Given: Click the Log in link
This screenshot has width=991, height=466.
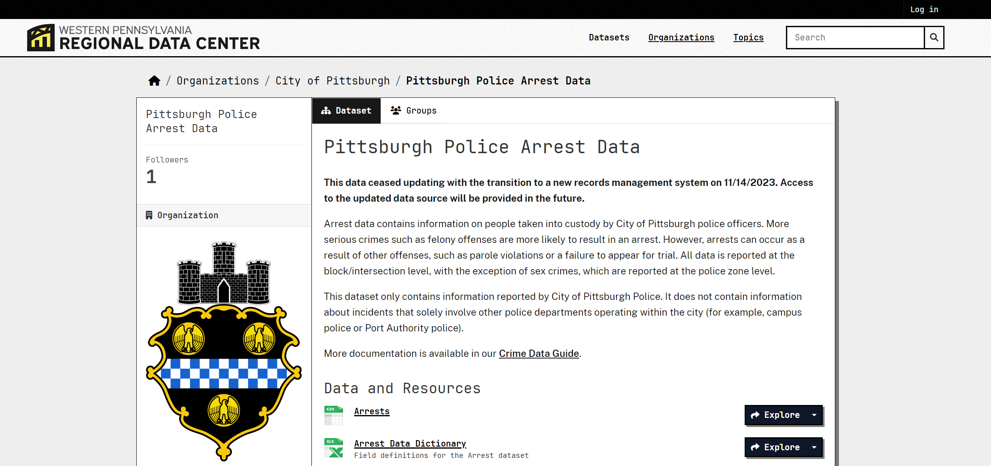Looking at the screenshot, I should (x=924, y=9).
